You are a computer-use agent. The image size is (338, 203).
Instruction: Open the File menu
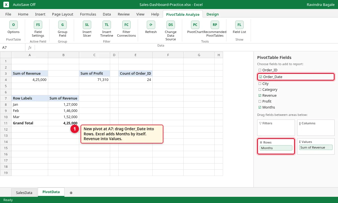(8, 14)
